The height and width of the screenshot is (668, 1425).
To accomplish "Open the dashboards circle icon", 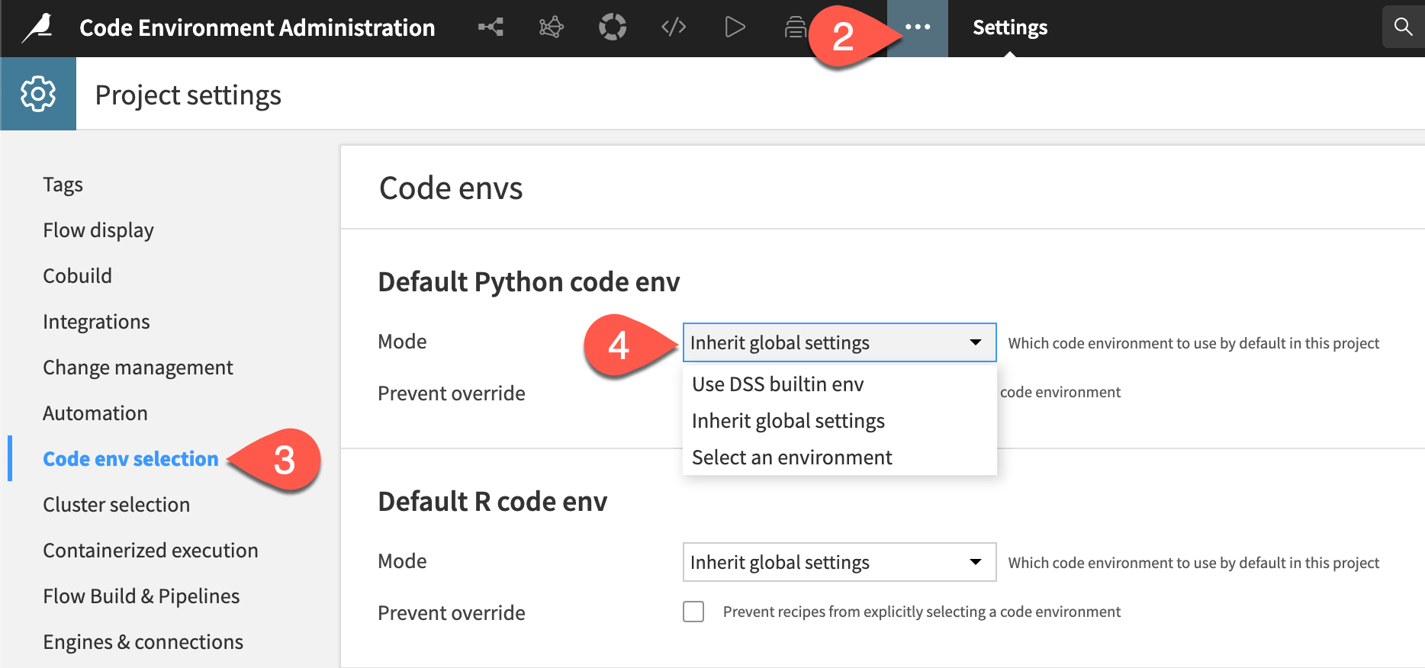I will [613, 27].
